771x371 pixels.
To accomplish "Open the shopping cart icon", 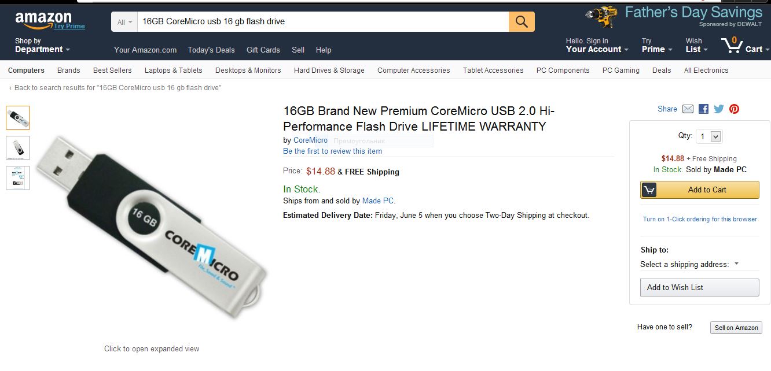I will click(x=733, y=45).
